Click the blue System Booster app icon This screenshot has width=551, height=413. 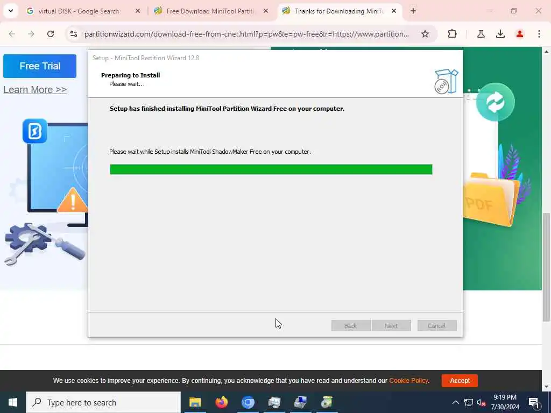[35, 131]
